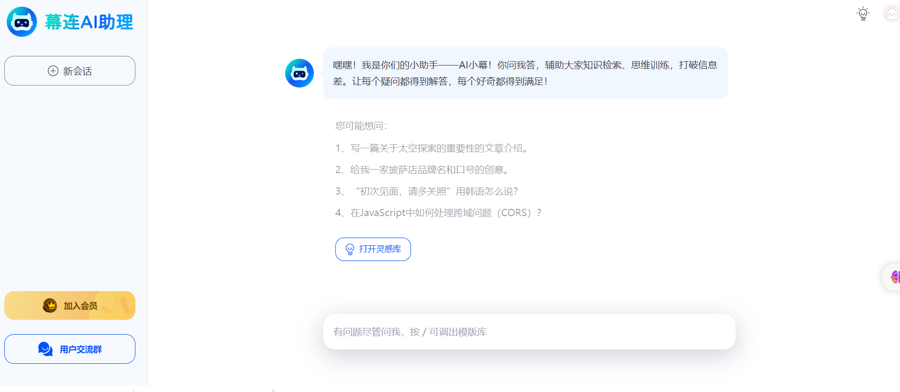
Task: Click the AI小幕 welcome message bubble
Action: coord(525,73)
